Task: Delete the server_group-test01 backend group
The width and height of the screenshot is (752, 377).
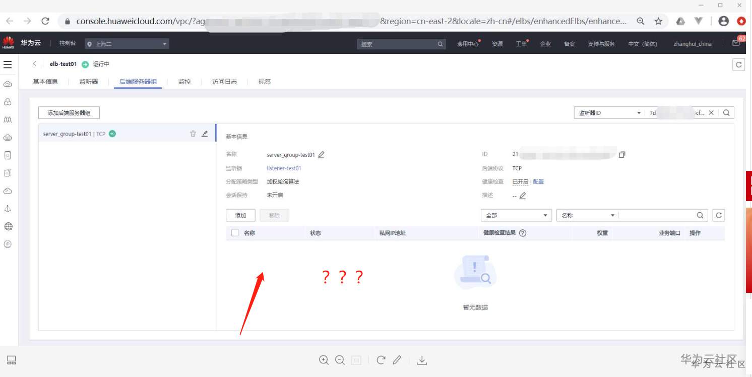Action: 193,134
